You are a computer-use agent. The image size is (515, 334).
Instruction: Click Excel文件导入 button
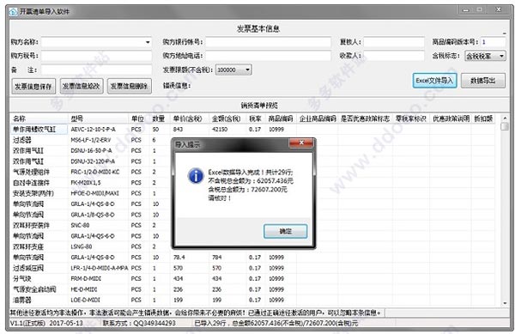[434, 81]
